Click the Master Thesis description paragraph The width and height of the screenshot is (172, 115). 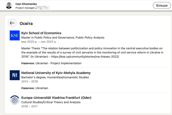[x=92, y=52]
